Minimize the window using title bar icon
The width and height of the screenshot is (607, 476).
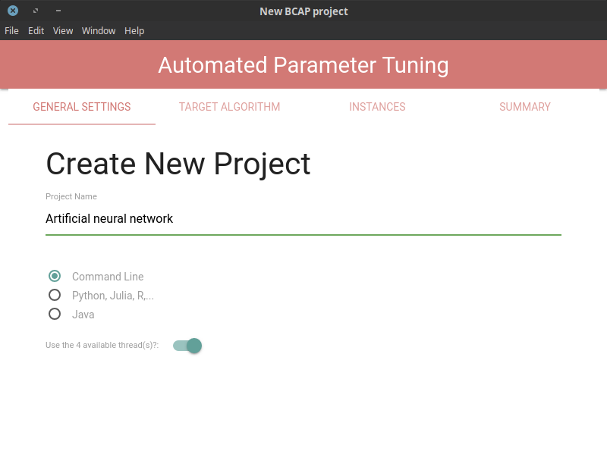[x=58, y=11]
